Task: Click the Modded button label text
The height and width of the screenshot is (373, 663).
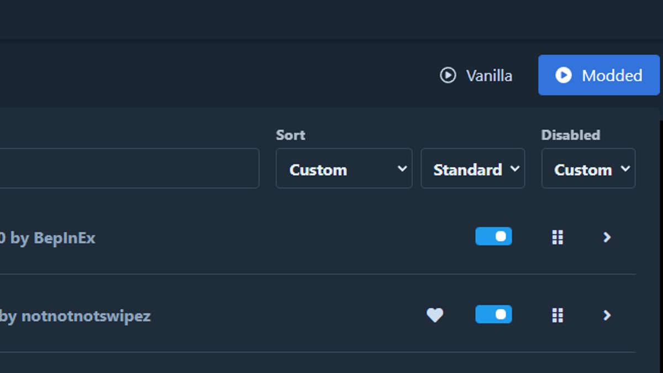Action: [612, 75]
